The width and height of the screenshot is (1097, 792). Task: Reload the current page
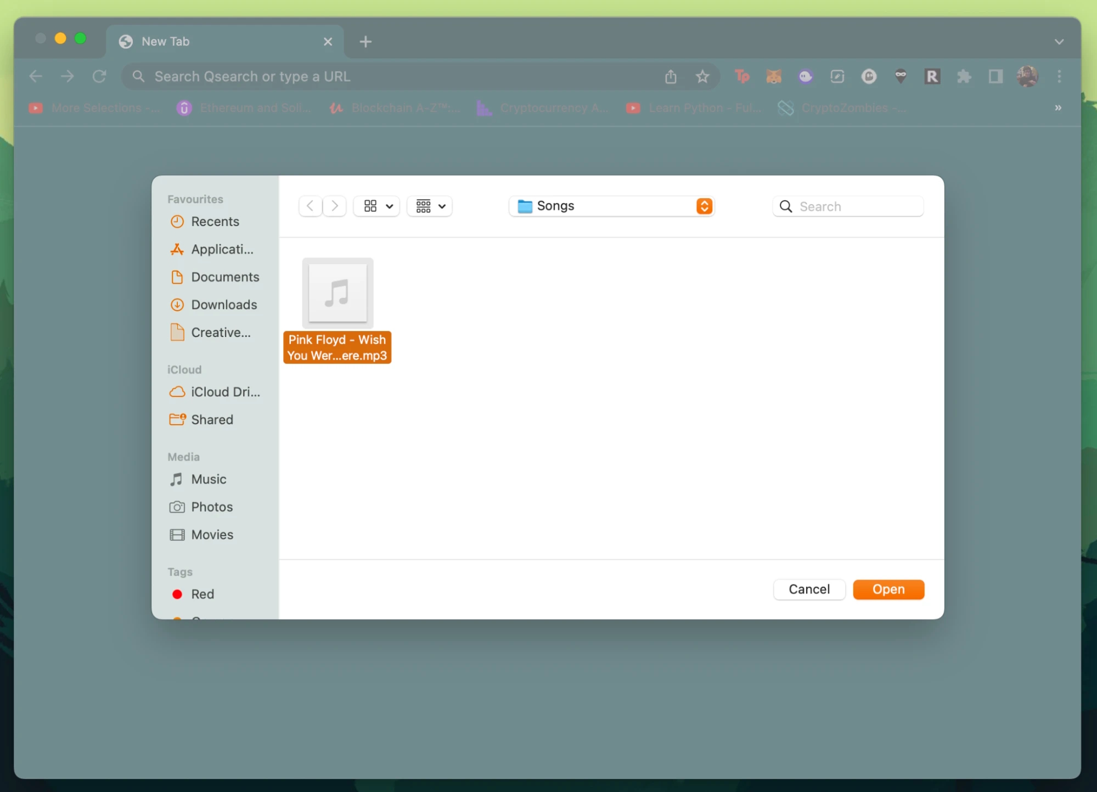pos(99,76)
